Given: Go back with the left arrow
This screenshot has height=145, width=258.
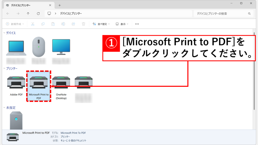Looking at the screenshot, I should tap(8, 14).
